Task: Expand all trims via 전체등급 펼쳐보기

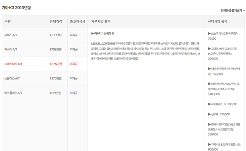Action: click(x=233, y=11)
